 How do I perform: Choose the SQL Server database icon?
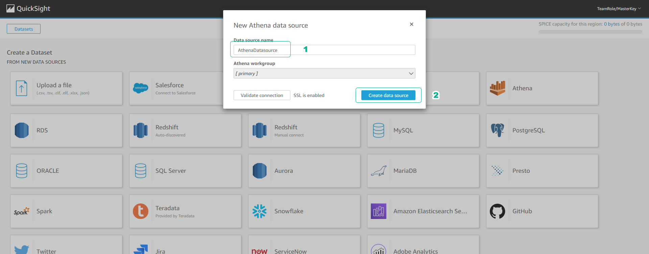click(x=141, y=171)
